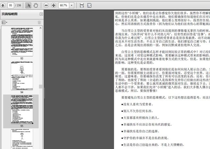Delete selected page with trash icon
The width and height of the screenshot is (210, 149).
click(x=39, y=22)
